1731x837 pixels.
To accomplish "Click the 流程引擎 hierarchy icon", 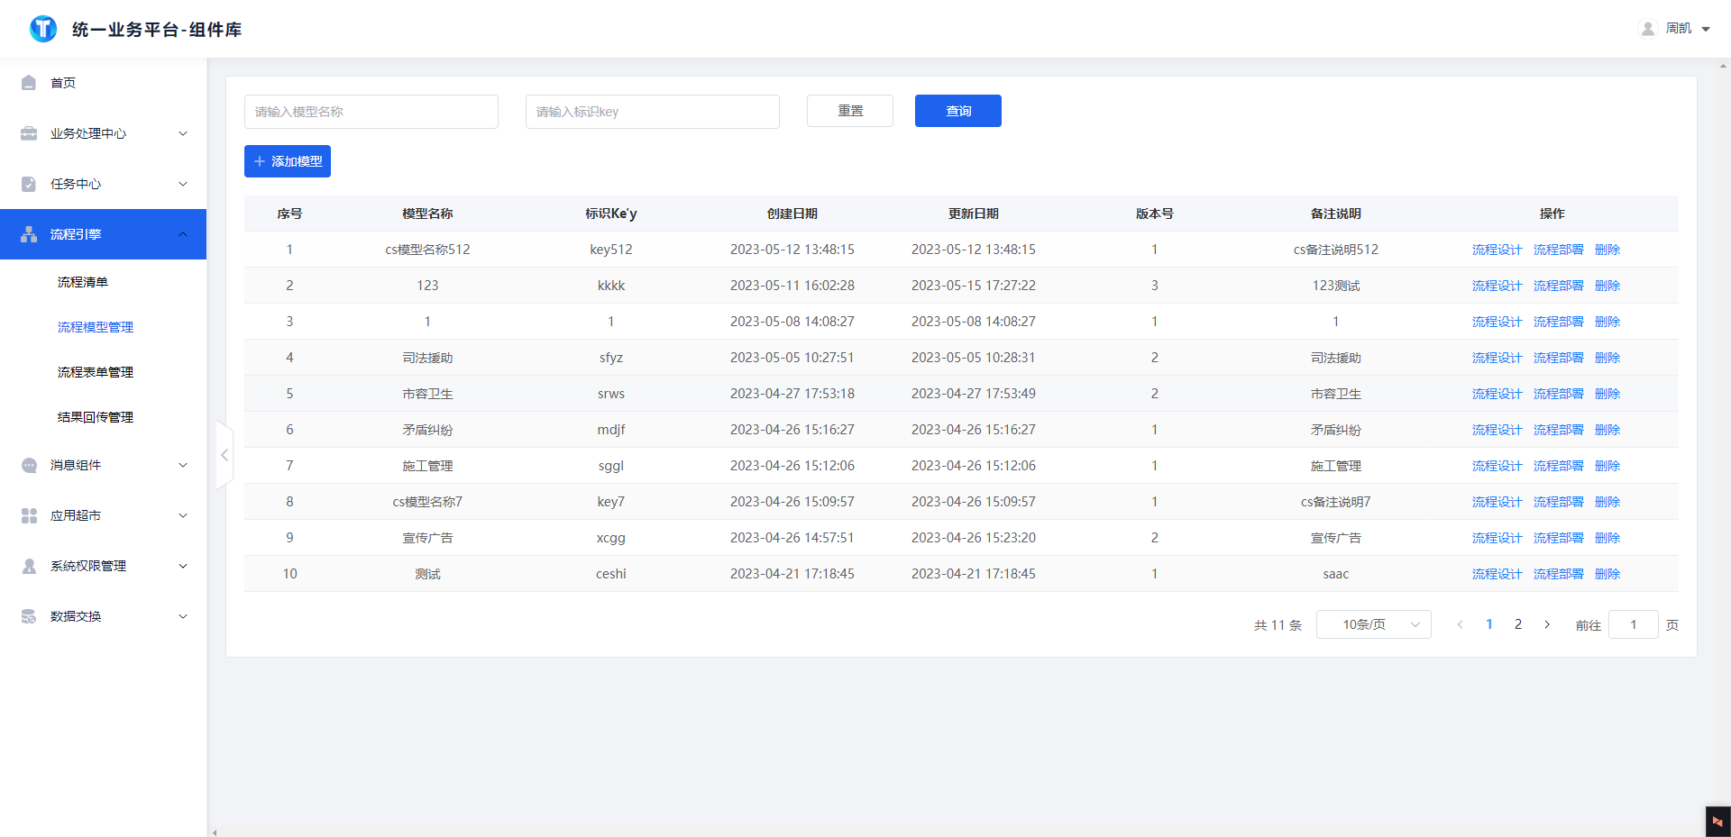I will pyautogui.click(x=29, y=234).
